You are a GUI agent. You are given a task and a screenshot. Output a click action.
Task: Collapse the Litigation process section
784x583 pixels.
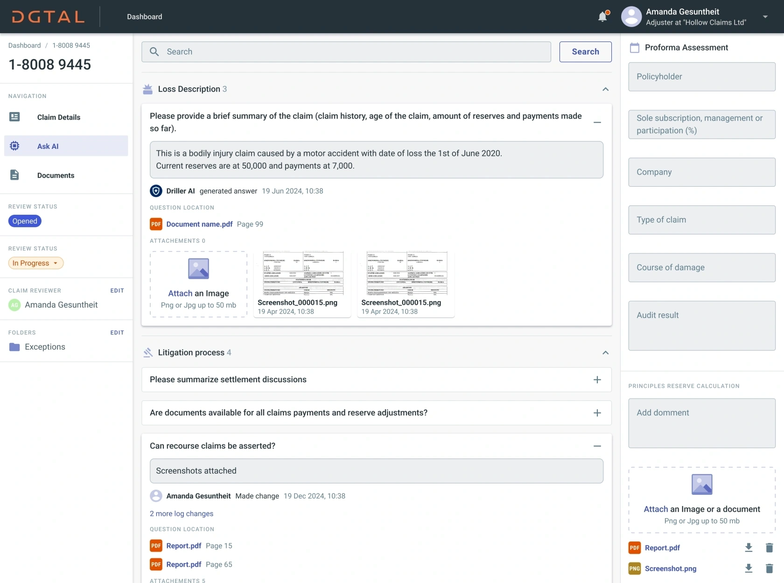click(605, 353)
